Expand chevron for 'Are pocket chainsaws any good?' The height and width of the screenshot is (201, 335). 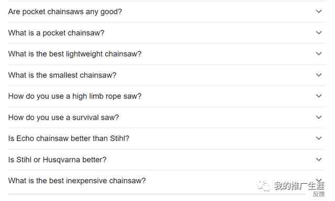click(x=319, y=11)
